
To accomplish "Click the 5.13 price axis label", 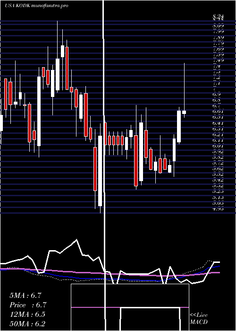I will tap(218, 197).
